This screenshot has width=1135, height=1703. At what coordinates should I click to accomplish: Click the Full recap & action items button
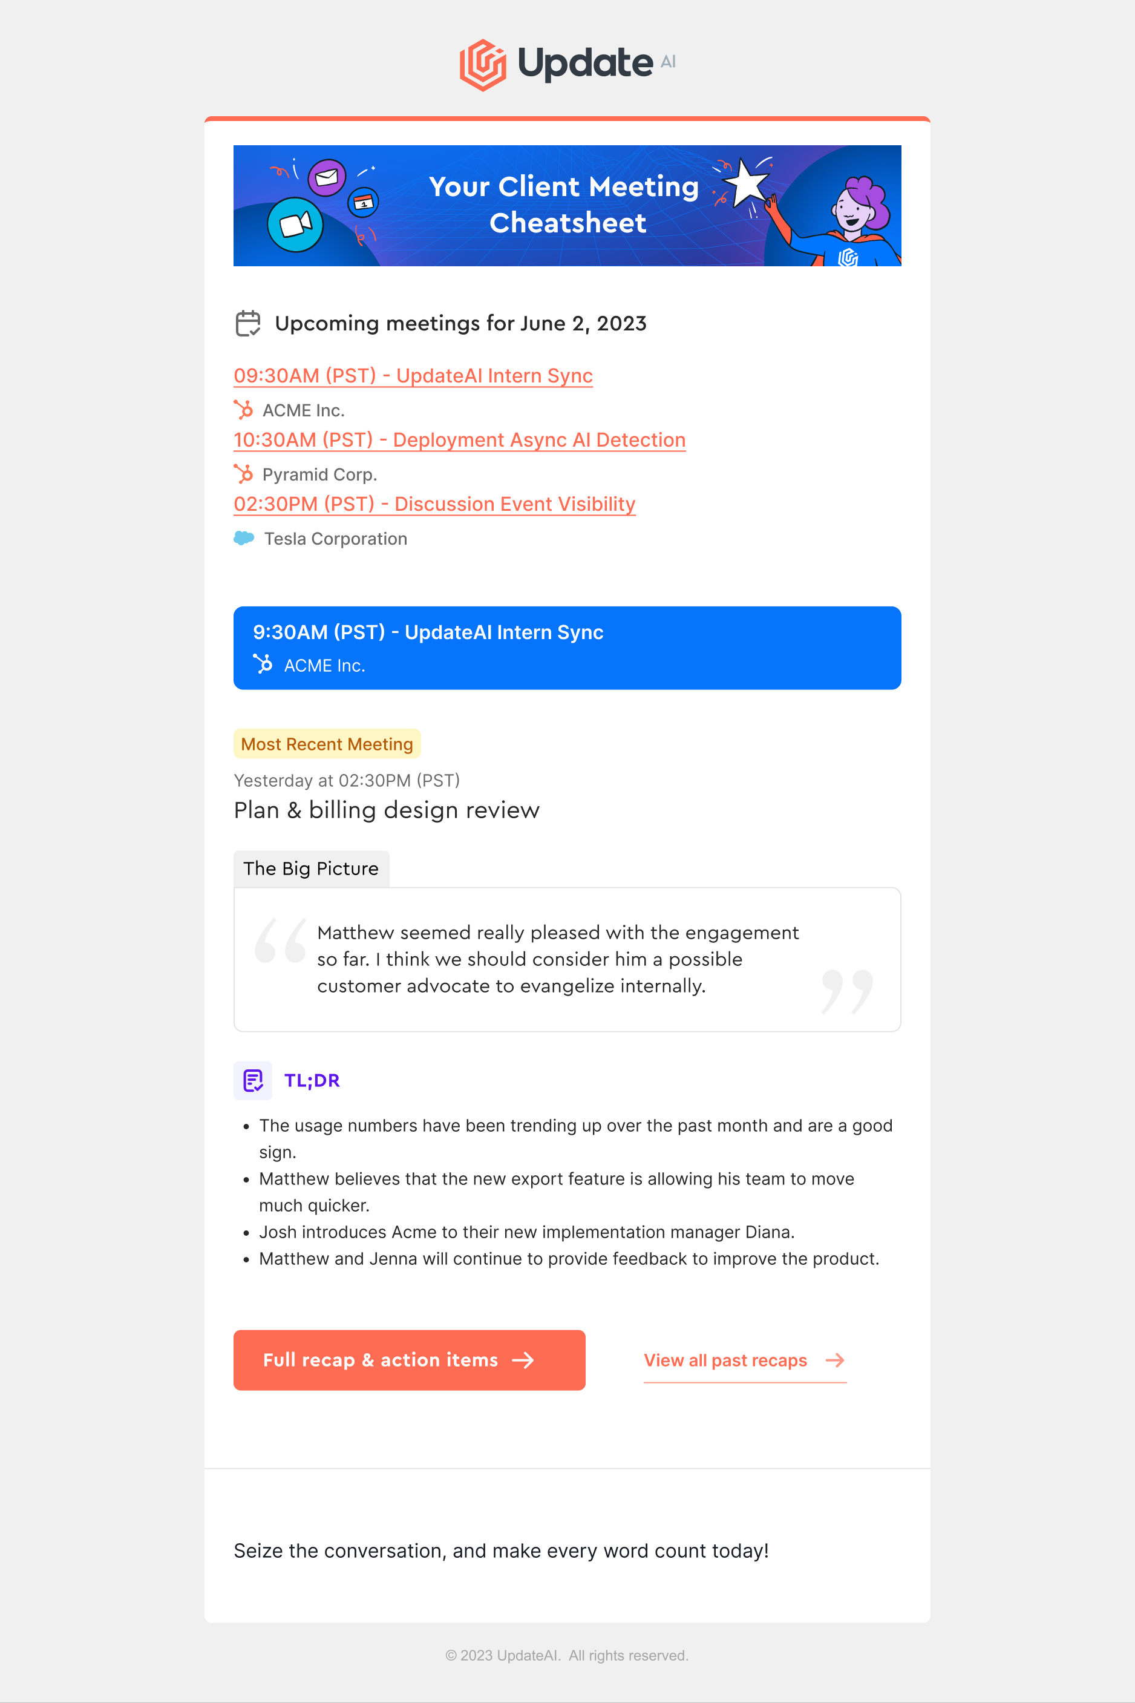point(410,1360)
